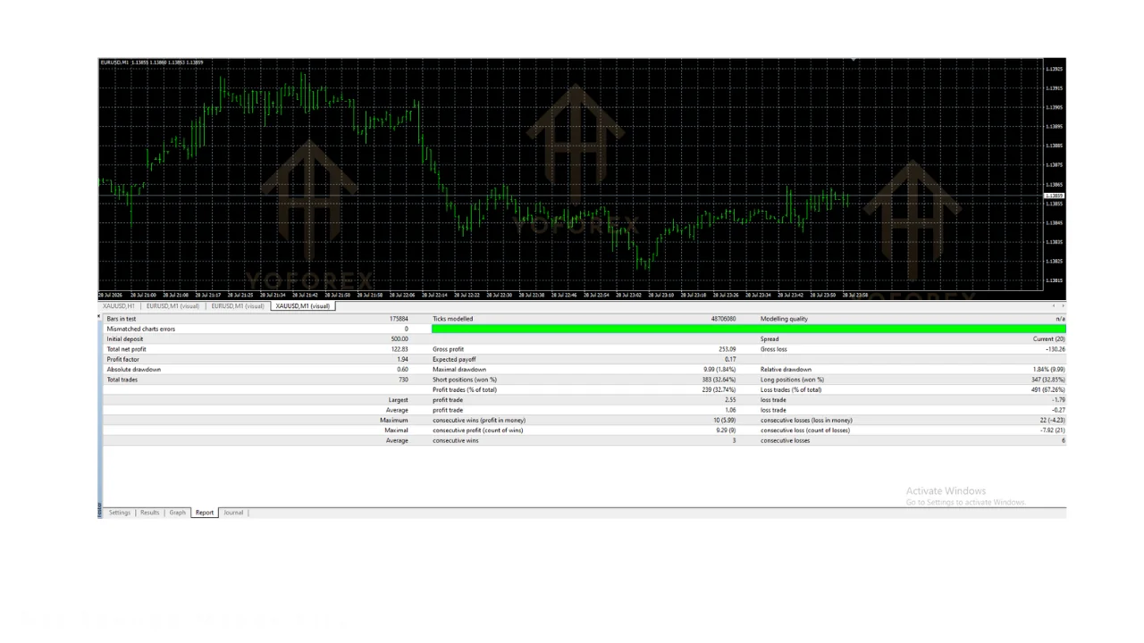Image resolution: width=1144 pixels, height=643 pixels.
Task: Click the 'Initial deposit' label
Action: 125,339
